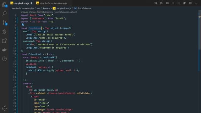Click onSubmit on line 17
201x113 pixels.
31,67
